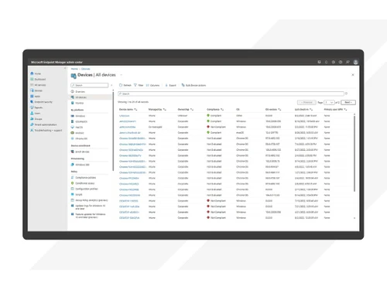Open Chrome OS under By platform
The height and width of the screenshot is (290, 387).
pos(79,138)
